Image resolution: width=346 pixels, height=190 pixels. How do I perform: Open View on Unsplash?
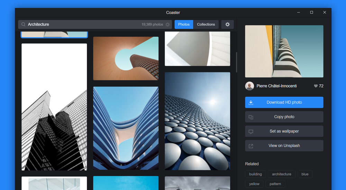point(284,146)
